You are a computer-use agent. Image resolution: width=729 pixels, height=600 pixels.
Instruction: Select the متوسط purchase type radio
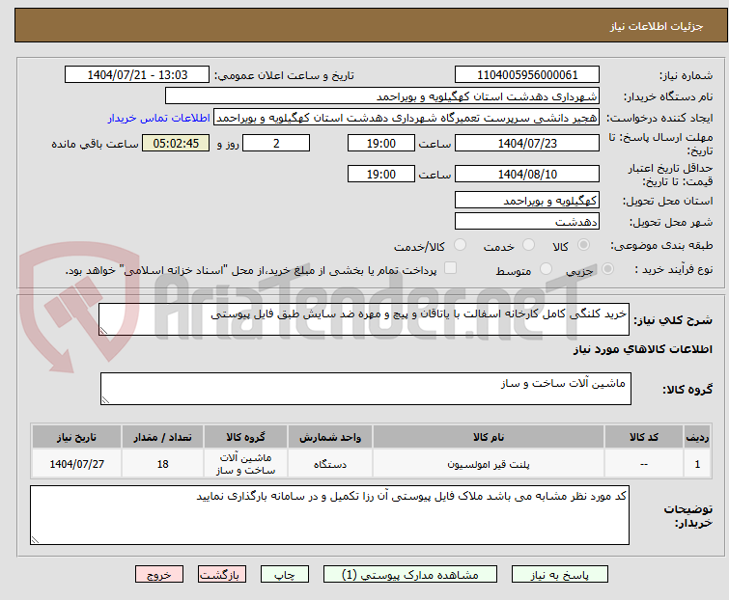546,269
